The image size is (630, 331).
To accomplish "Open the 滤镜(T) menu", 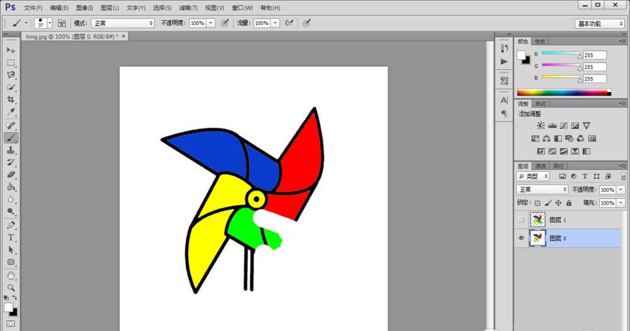I will [x=188, y=8].
